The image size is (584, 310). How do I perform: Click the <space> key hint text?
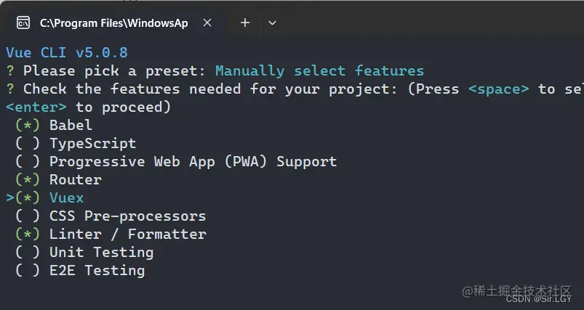[498, 89]
